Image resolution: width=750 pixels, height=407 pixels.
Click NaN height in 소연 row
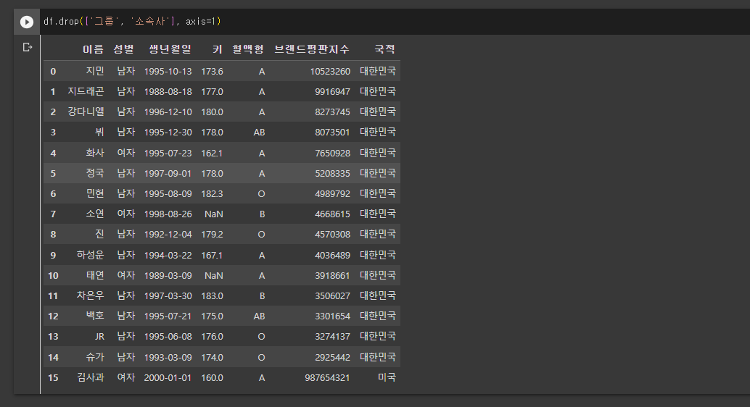(x=214, y=214)
